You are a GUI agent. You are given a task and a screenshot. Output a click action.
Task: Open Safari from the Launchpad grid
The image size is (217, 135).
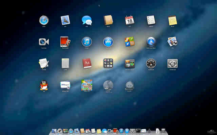point(44,20)
